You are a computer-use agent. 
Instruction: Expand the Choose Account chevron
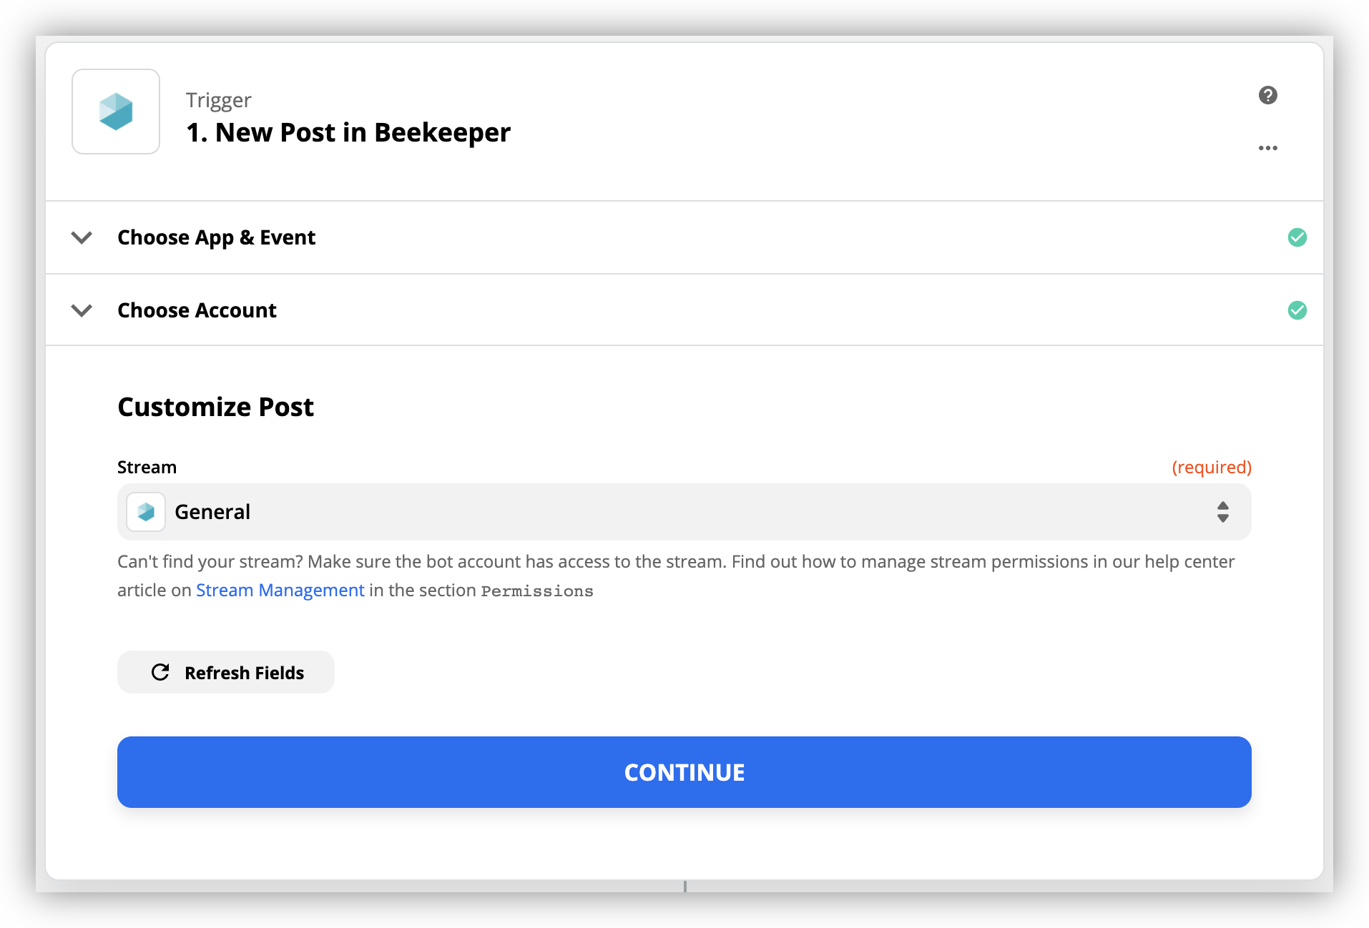82,310
